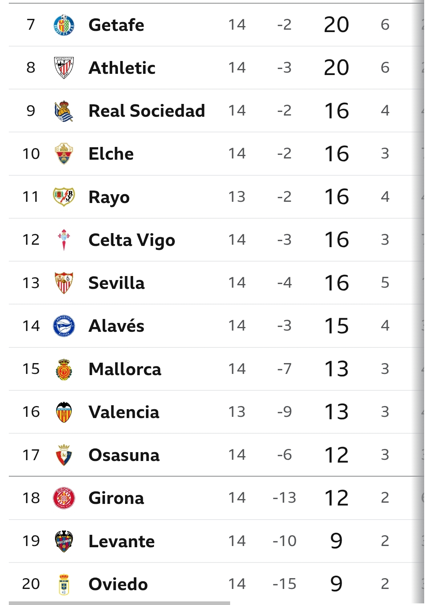Click the Sevilla club crest
Viewport: 433px width, 605px height.
click(64, 283)
